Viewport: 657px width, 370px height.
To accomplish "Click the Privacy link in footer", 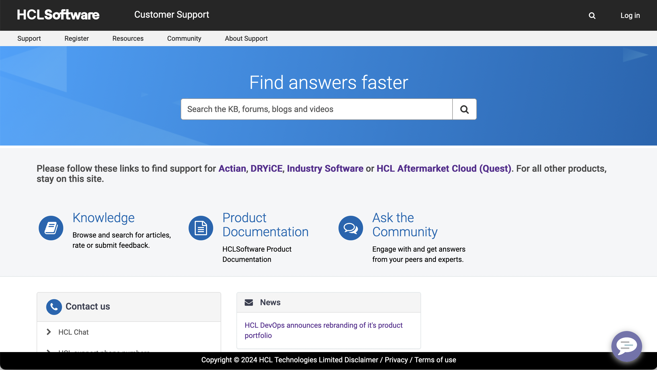I will (x=396, y=360).
